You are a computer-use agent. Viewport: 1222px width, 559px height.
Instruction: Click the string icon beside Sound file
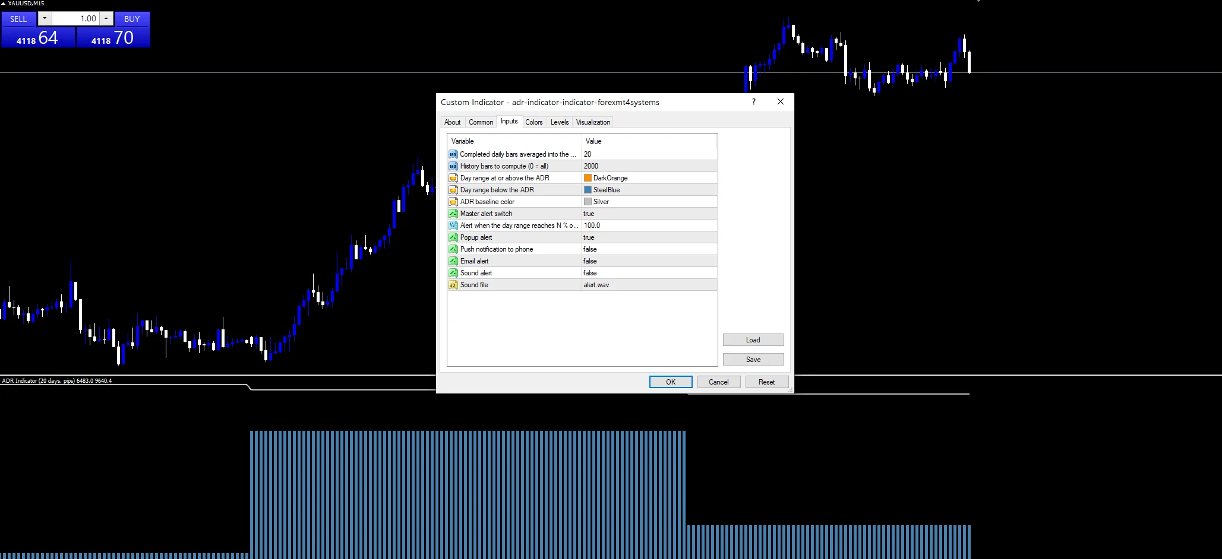[x=453, y=285]
